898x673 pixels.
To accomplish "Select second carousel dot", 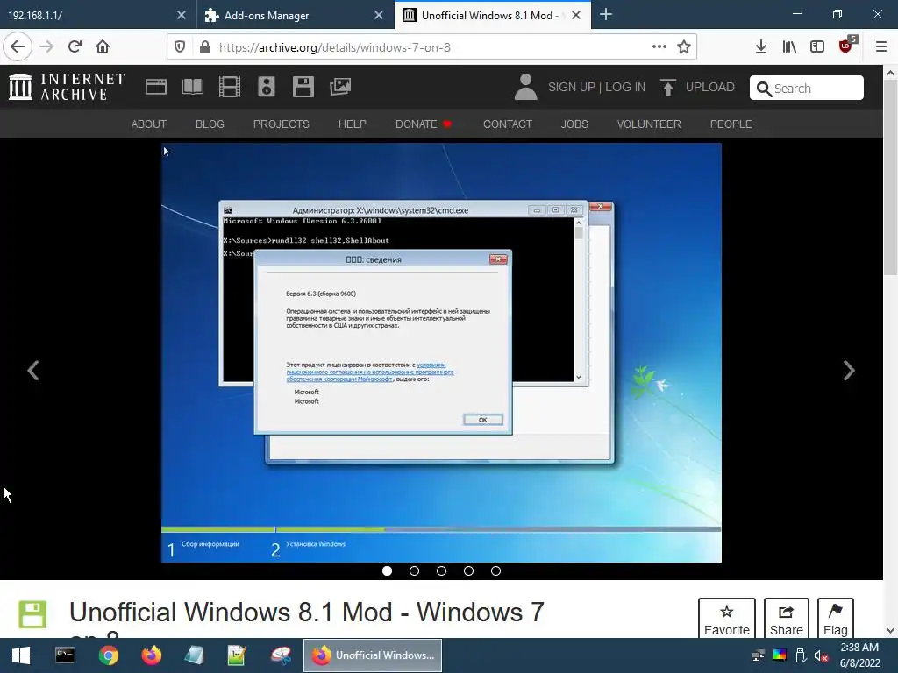I will [x=415, y=570].
